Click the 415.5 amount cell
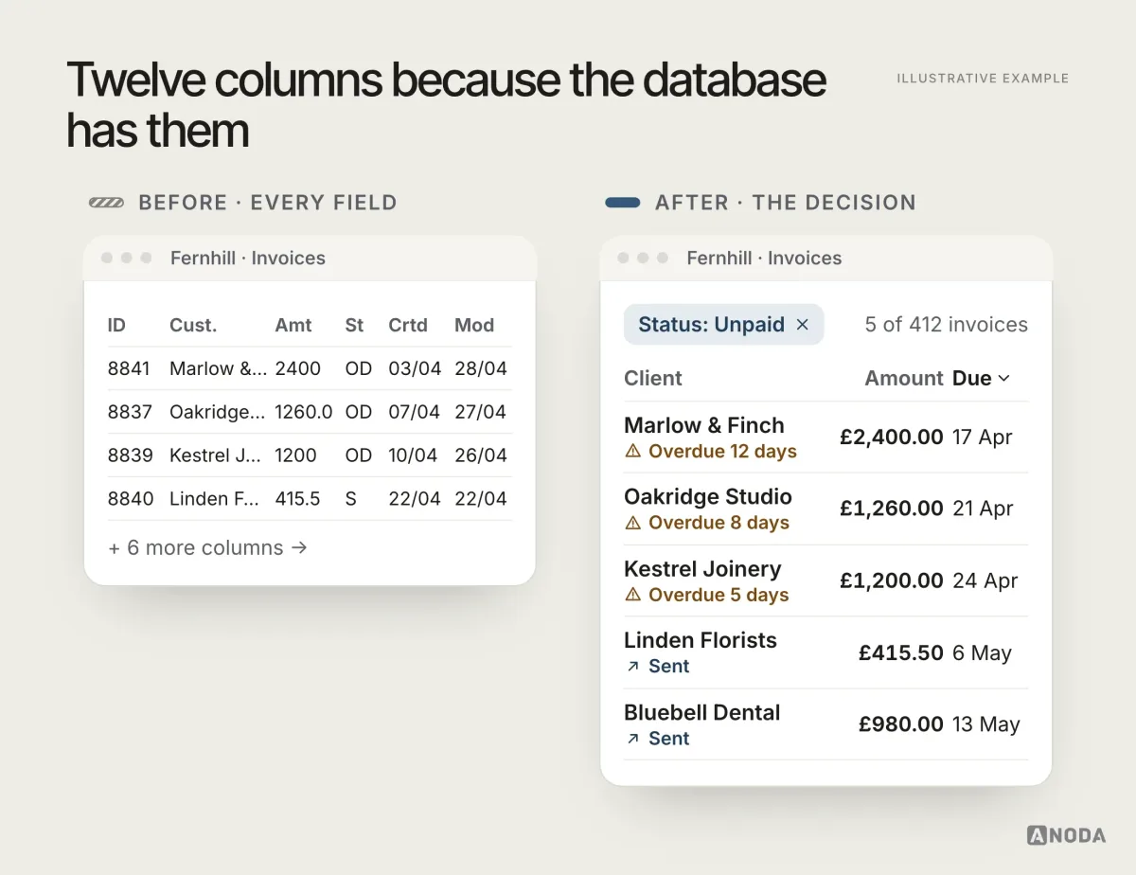This screenshot has width=1136, height=875. point(297,498)
